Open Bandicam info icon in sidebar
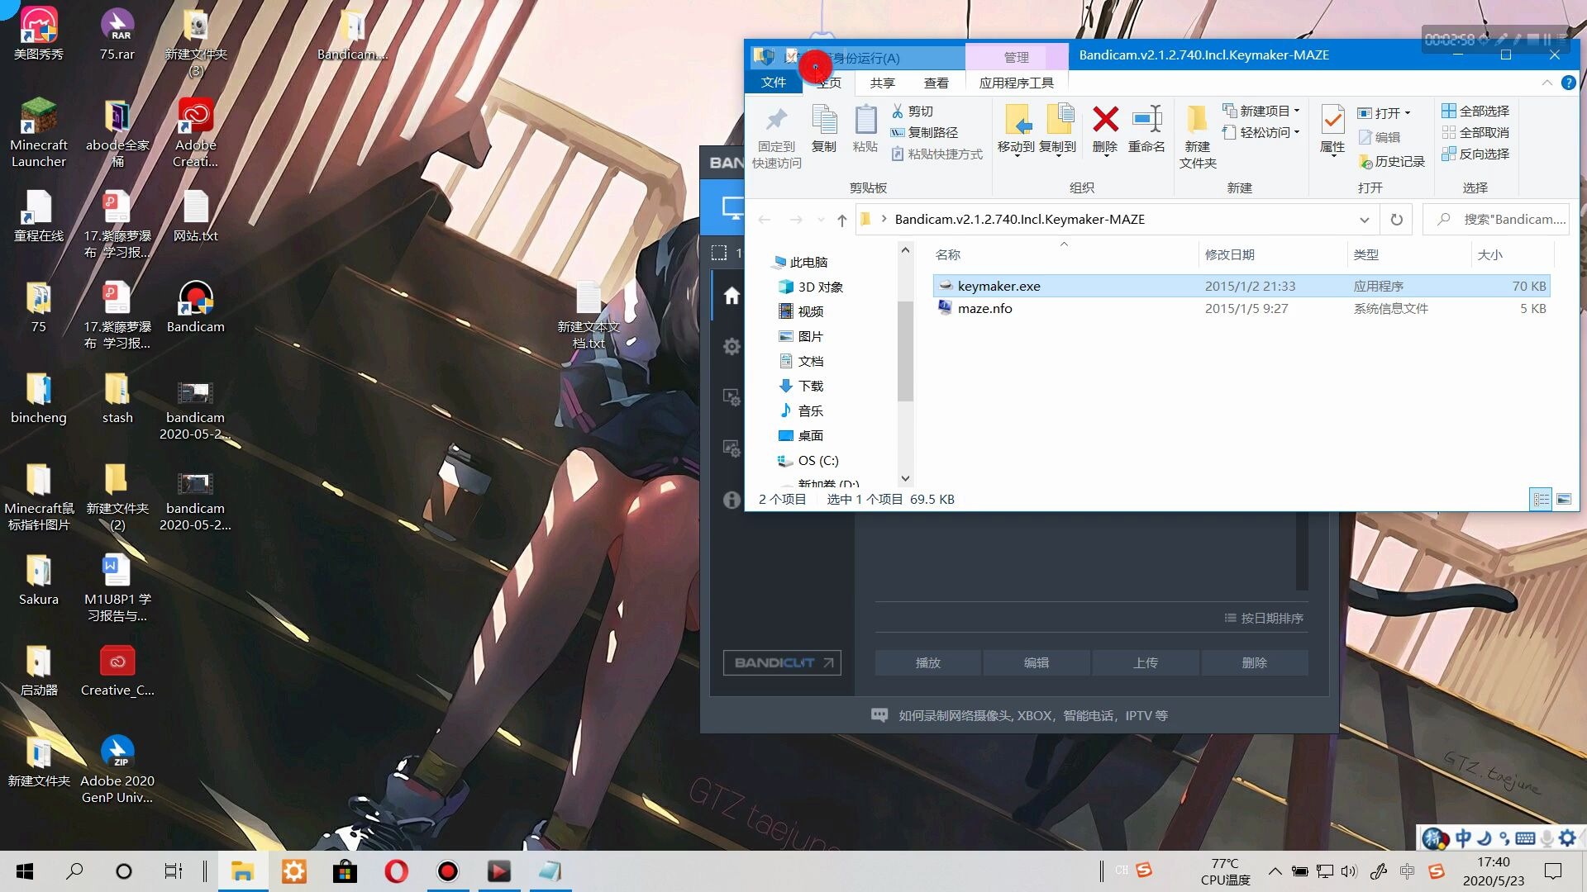 coord(732,500)
